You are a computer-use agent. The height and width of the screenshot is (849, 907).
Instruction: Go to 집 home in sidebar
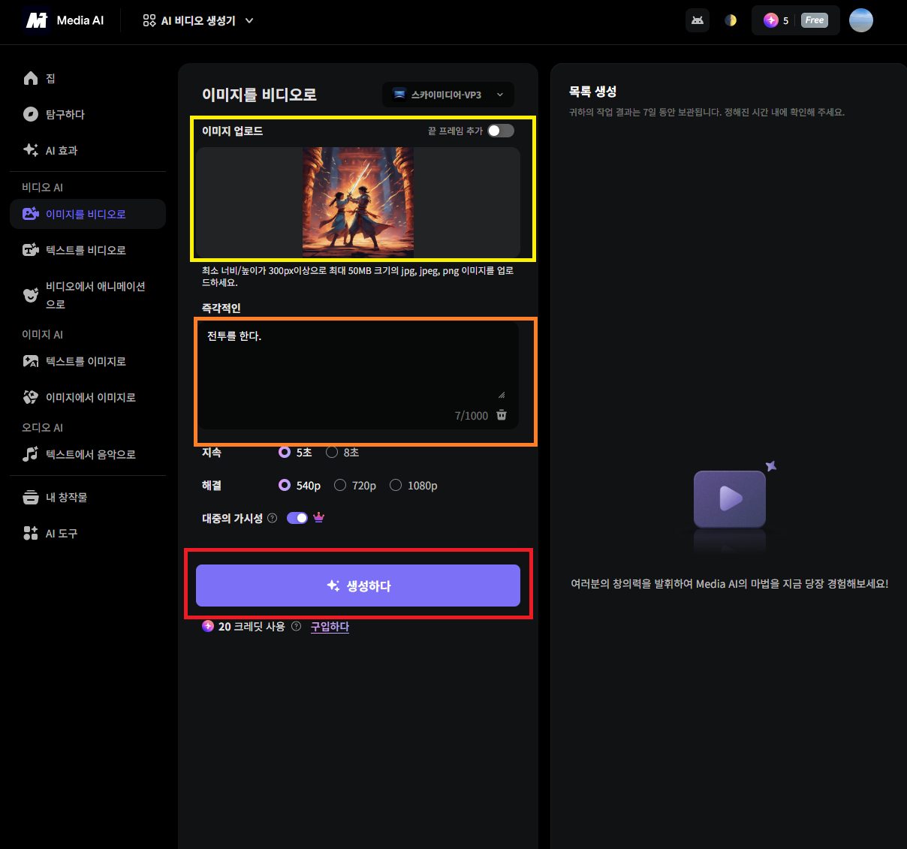click(x=88, y=78)
